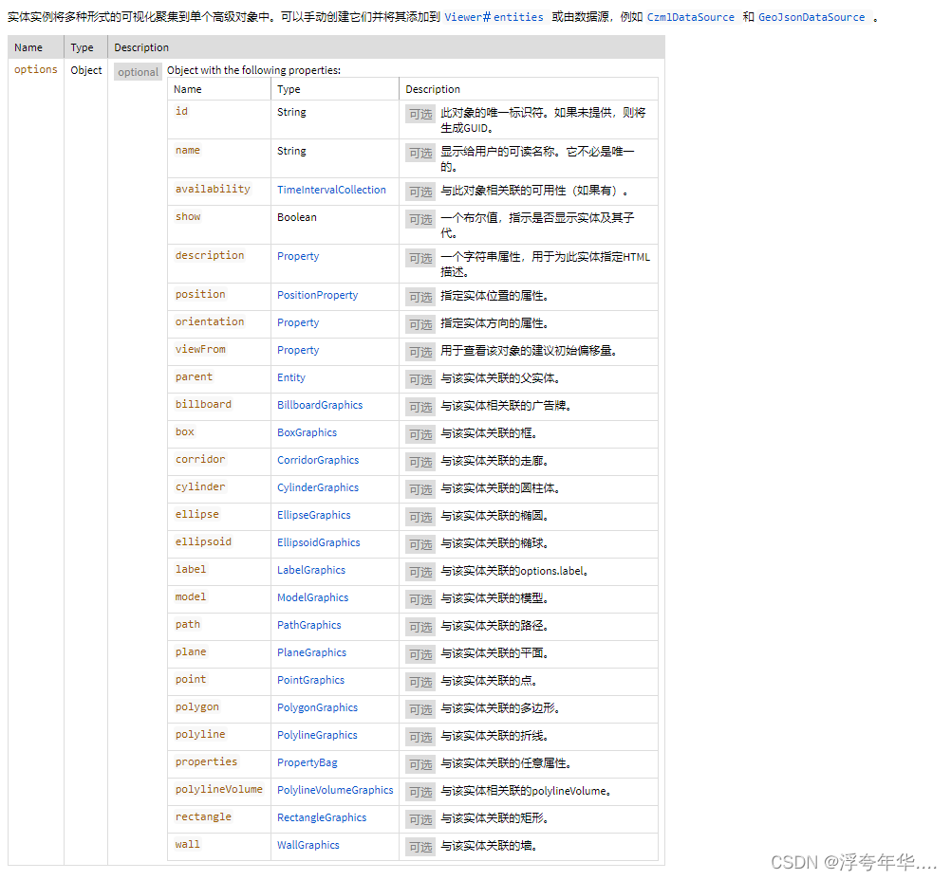Open the PathGraphics link
Screen dimensions: 951x880
pos(308,625)
